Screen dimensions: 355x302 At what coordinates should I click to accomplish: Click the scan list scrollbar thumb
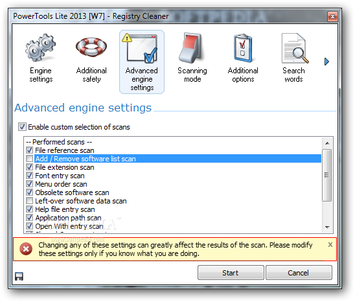(x=327, y=175)
